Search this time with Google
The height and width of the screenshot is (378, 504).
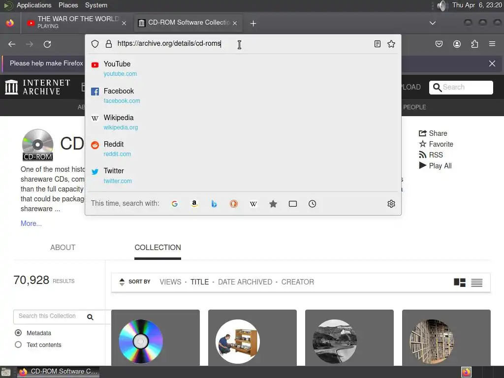[175, 204]
